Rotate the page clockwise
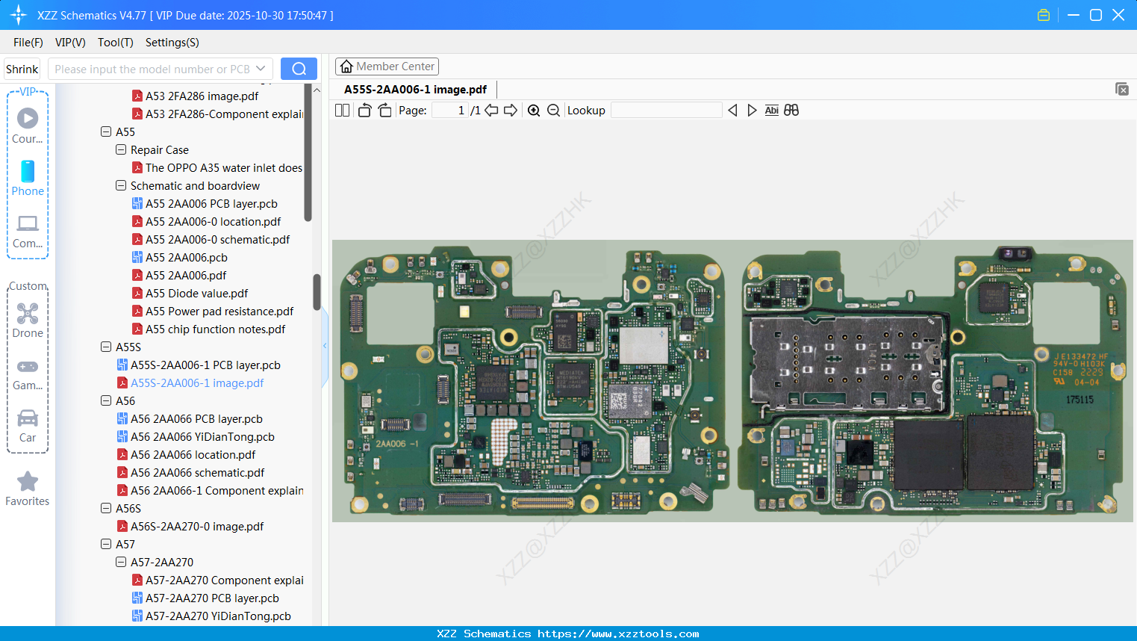The height and width of the screenshot is (641, 1137). coord(384,111)
